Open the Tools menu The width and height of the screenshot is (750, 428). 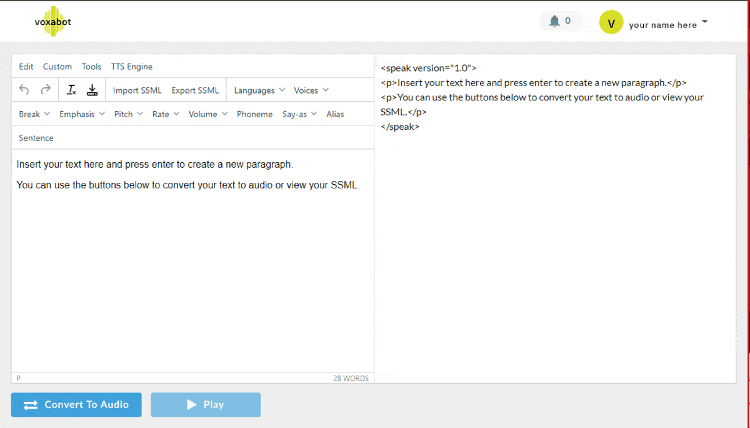[91, 67]
